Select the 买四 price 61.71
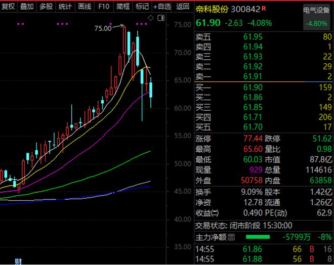 point(253,117)
